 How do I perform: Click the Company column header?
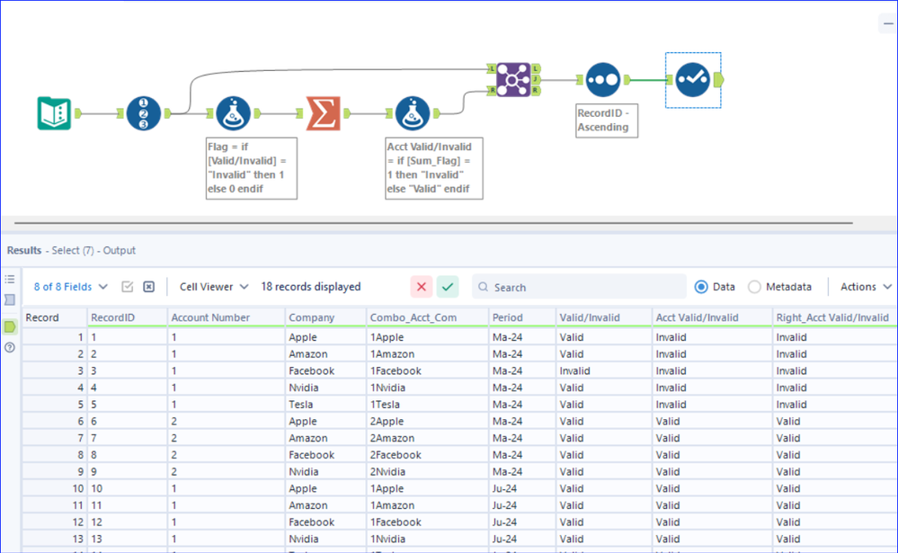point(325,317)
